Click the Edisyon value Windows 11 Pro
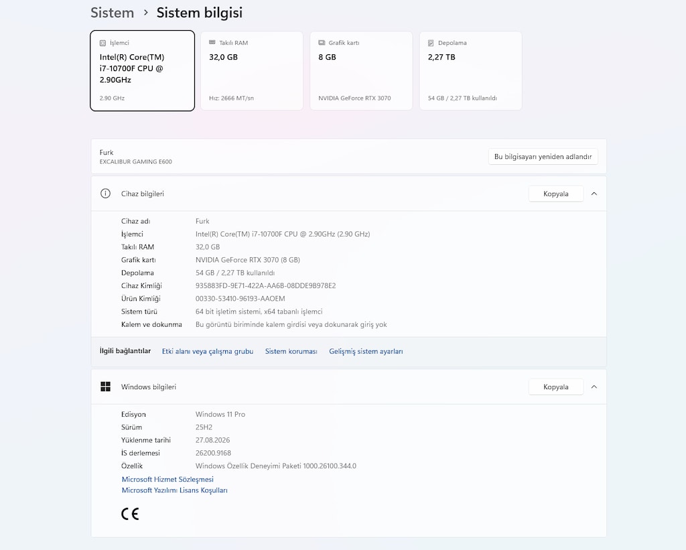 [220, 414]
